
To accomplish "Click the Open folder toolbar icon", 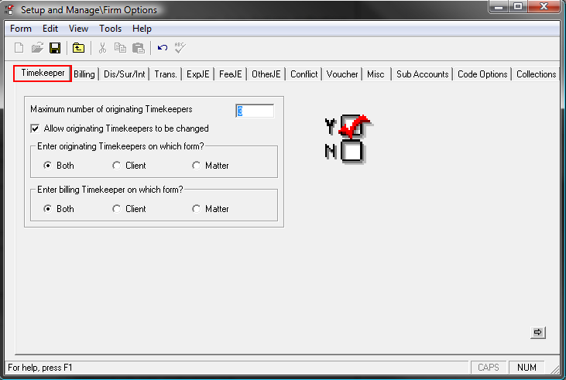I will [x=36, y=48].
